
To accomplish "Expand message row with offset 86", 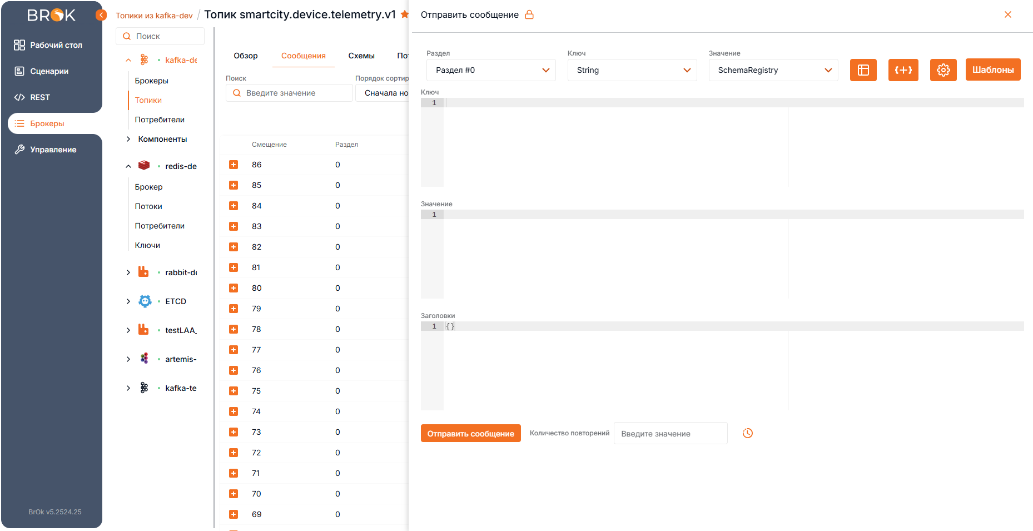I will pyautogui.click(x=234, y=165).
